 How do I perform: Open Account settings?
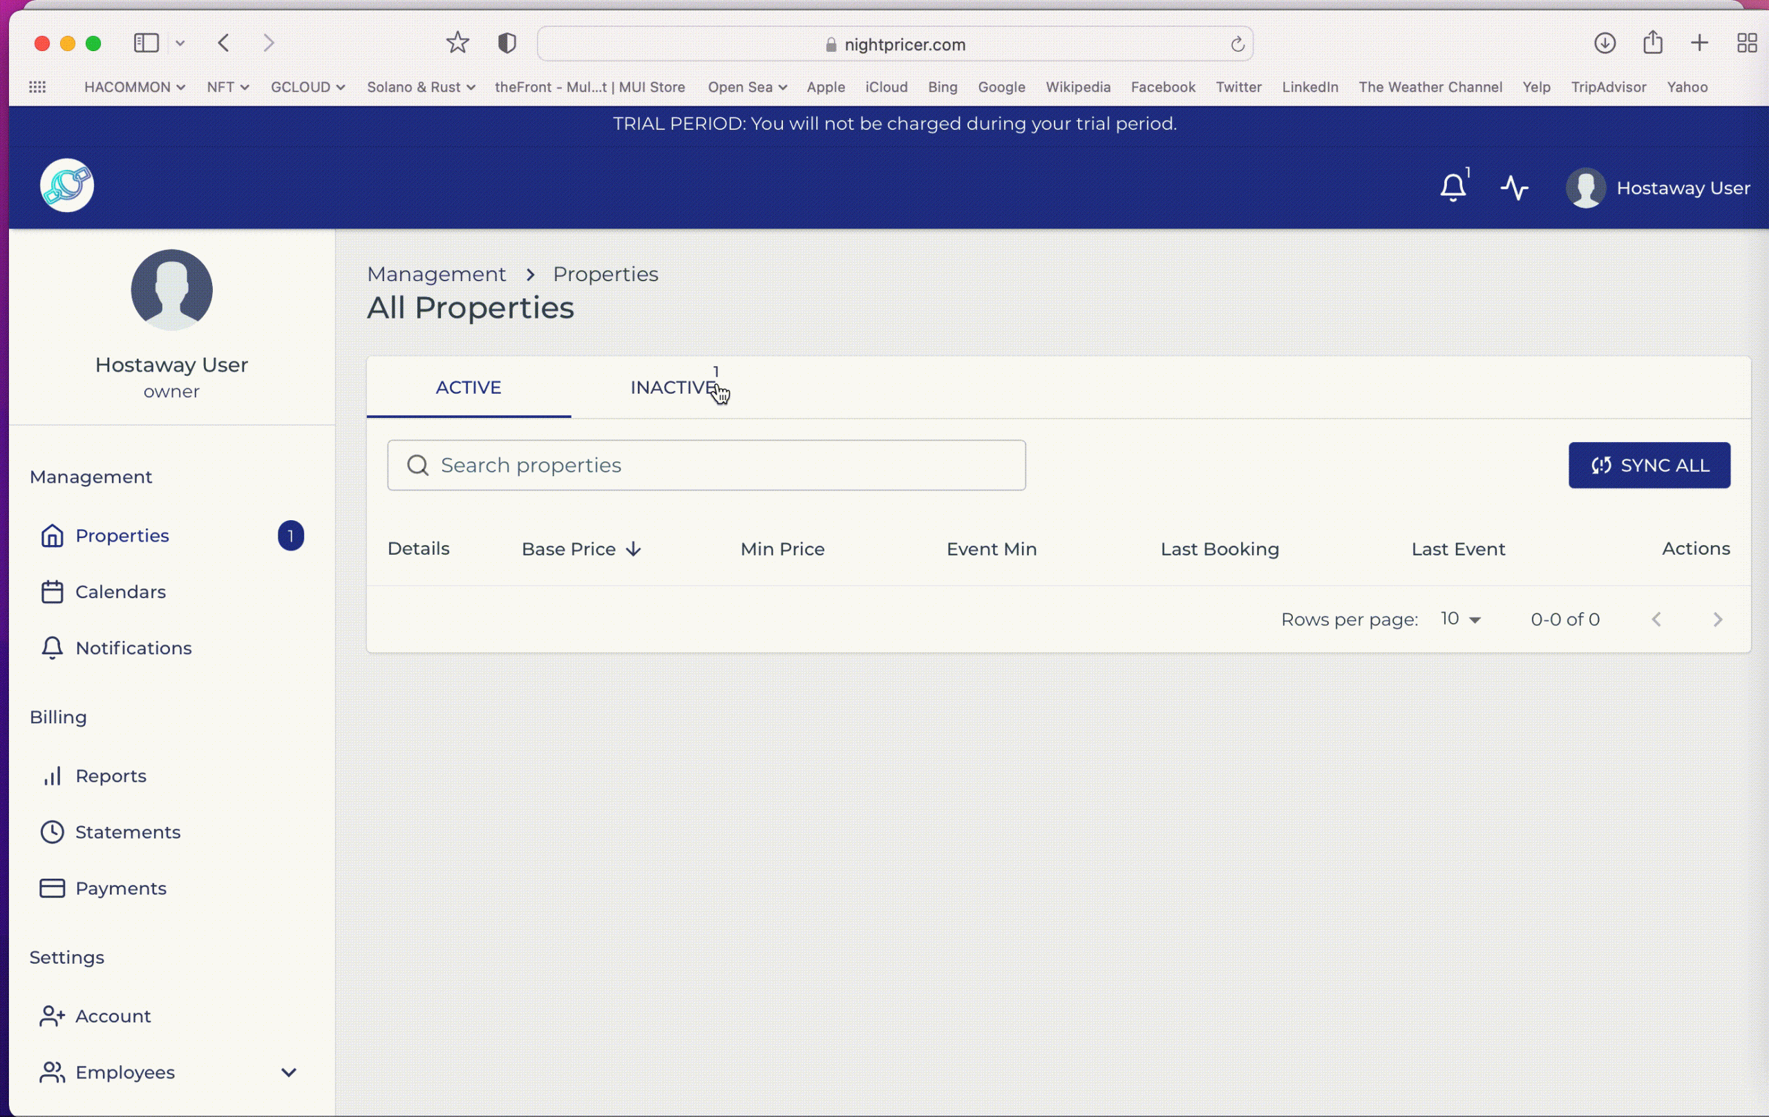(113, 1016)
